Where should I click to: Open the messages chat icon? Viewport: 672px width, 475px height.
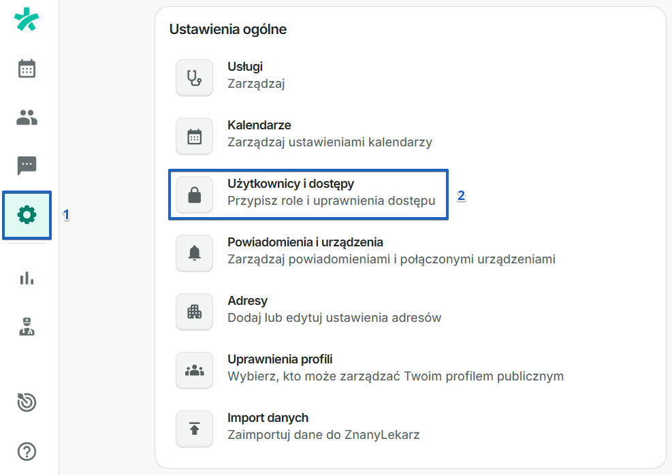(x=27, y=166)
